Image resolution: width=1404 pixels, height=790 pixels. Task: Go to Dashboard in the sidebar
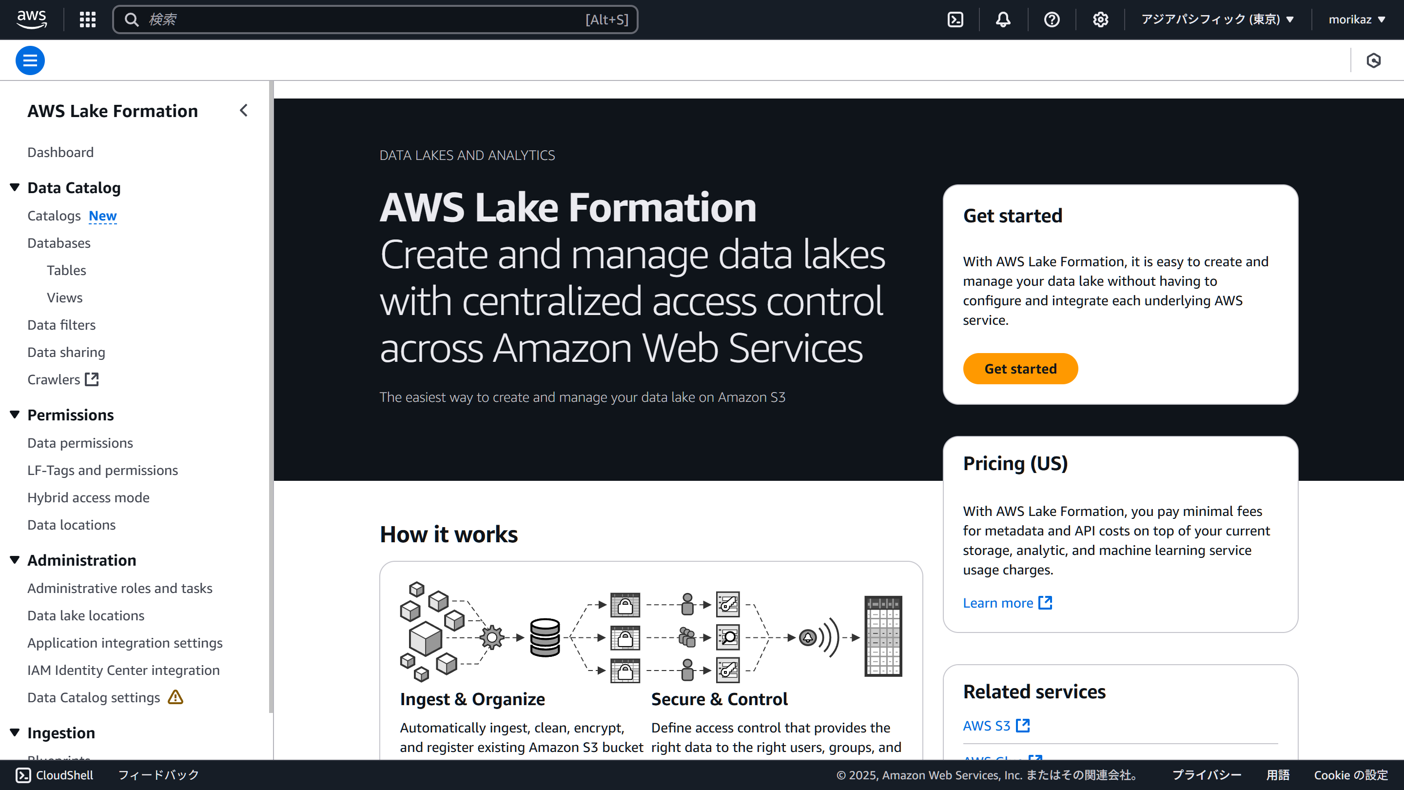pos(60,152)
